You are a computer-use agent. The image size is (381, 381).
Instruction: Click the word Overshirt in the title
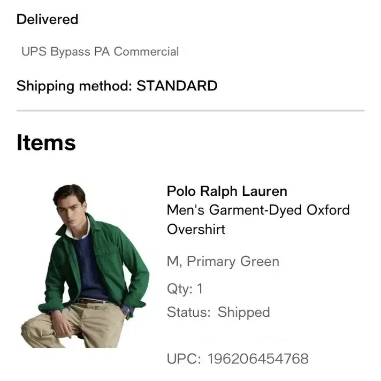(196, 229)
